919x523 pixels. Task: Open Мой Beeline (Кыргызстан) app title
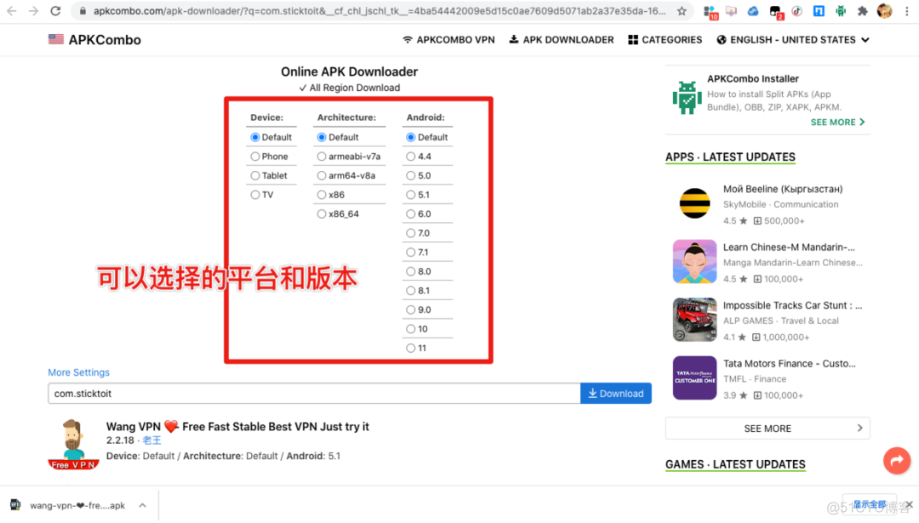click(783, 189)
